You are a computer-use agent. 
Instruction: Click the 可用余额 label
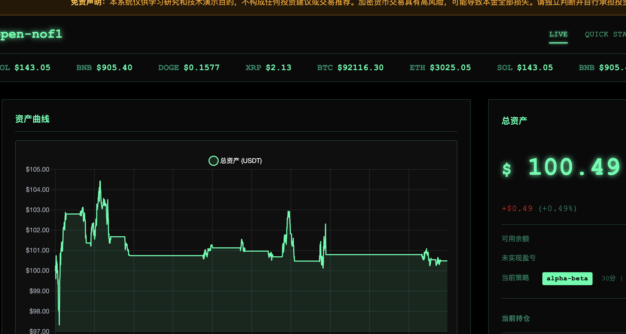(515, 239)
